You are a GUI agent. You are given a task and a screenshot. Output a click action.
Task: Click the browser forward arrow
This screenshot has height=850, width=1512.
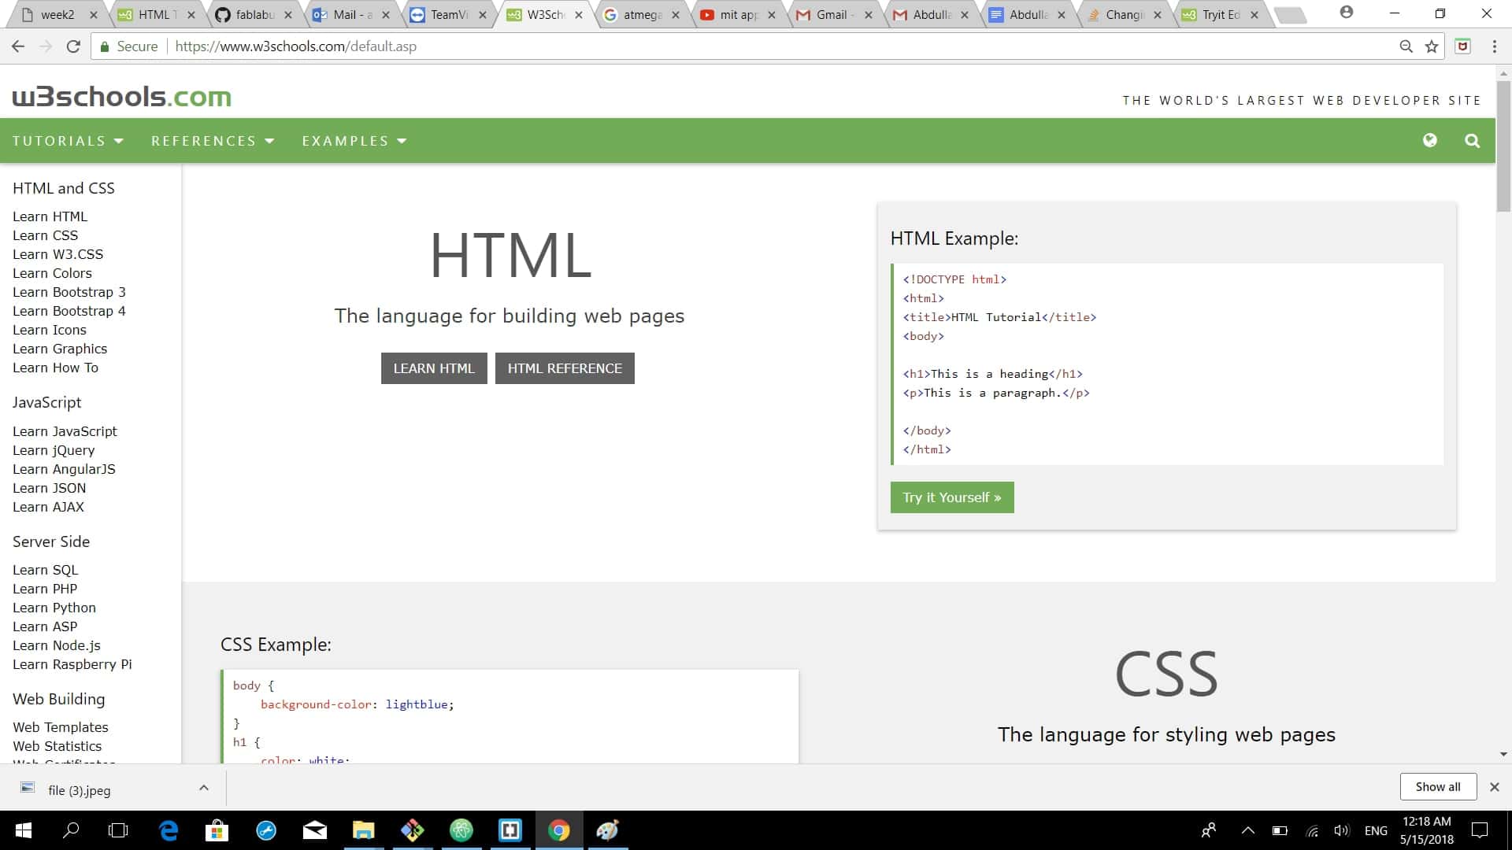[x=46, y=46]
